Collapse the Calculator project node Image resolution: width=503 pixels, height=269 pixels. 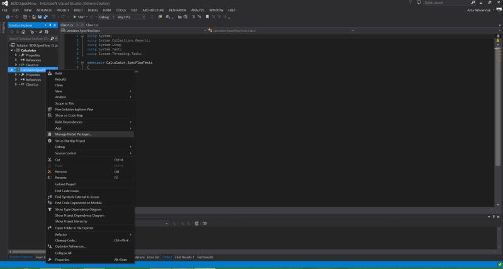(11, 50)
